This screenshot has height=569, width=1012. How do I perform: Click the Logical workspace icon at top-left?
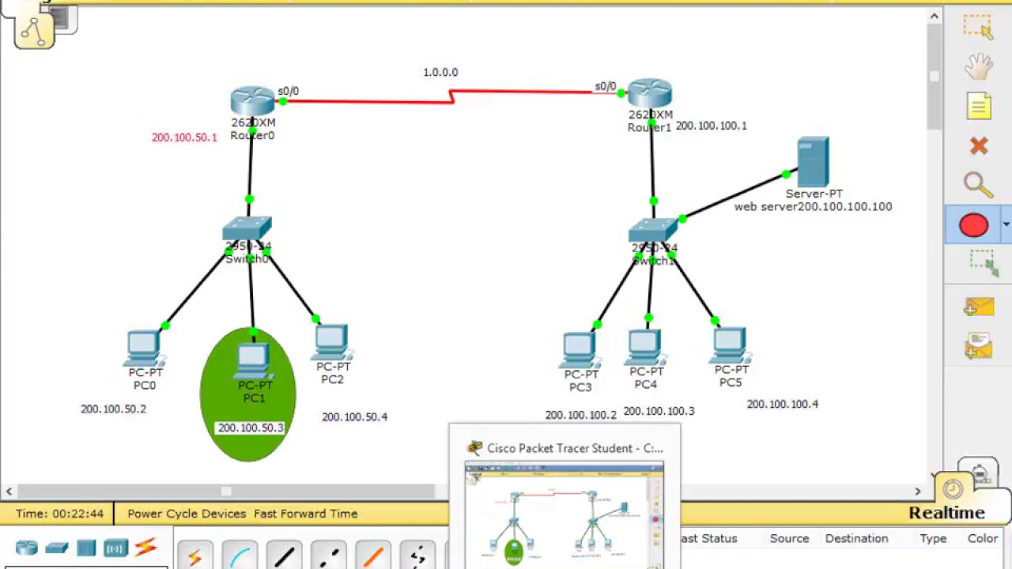pos(34,30)
